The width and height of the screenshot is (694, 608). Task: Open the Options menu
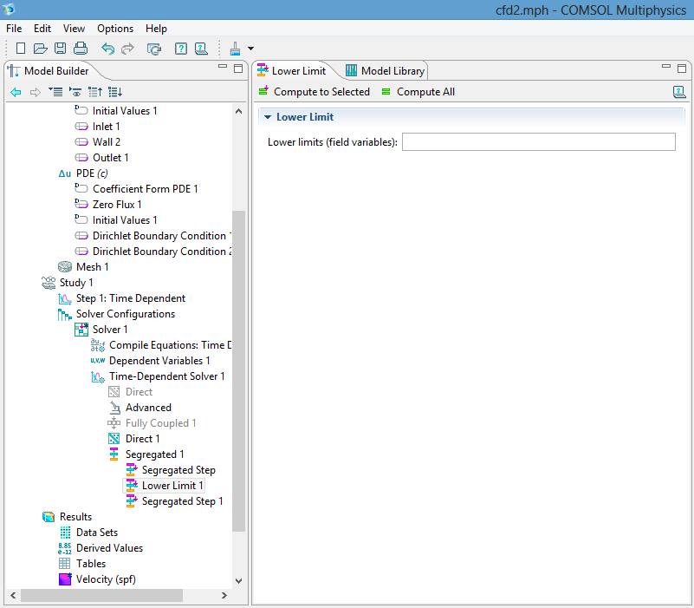pos(114,29)
